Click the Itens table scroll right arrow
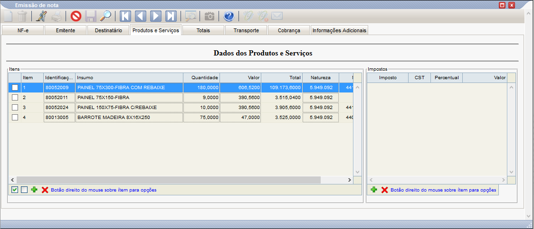This screenshot has width=534, height=229. (x=349, y=180)
